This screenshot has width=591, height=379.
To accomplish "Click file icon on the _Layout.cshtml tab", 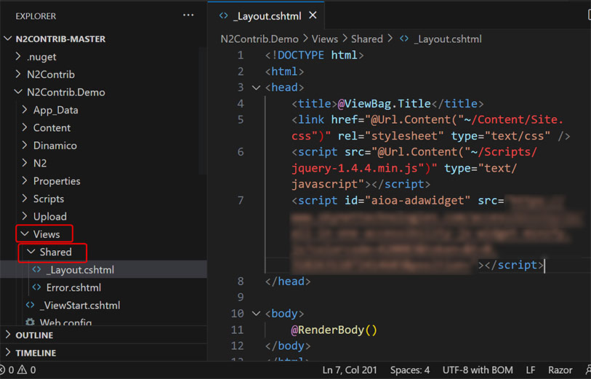I will coord(224,15).
